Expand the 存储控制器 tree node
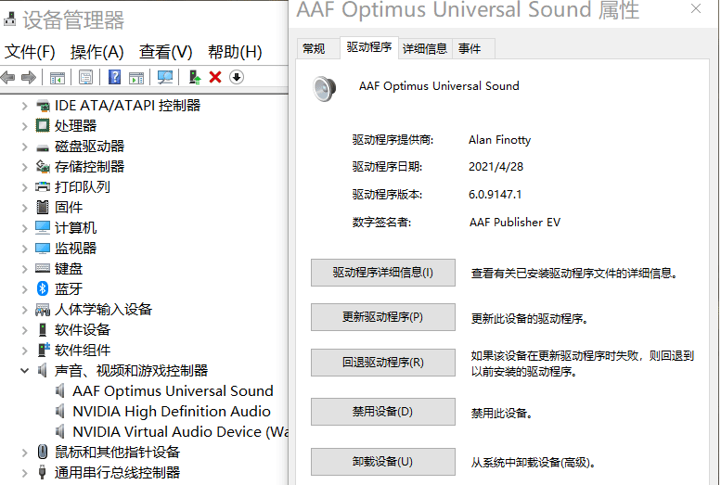The width and height of the screenshot is (721, 485). (24, 167)
